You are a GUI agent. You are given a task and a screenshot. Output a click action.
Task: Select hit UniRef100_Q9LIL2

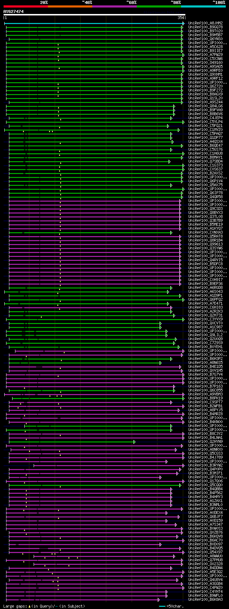[x=205, y=335]
